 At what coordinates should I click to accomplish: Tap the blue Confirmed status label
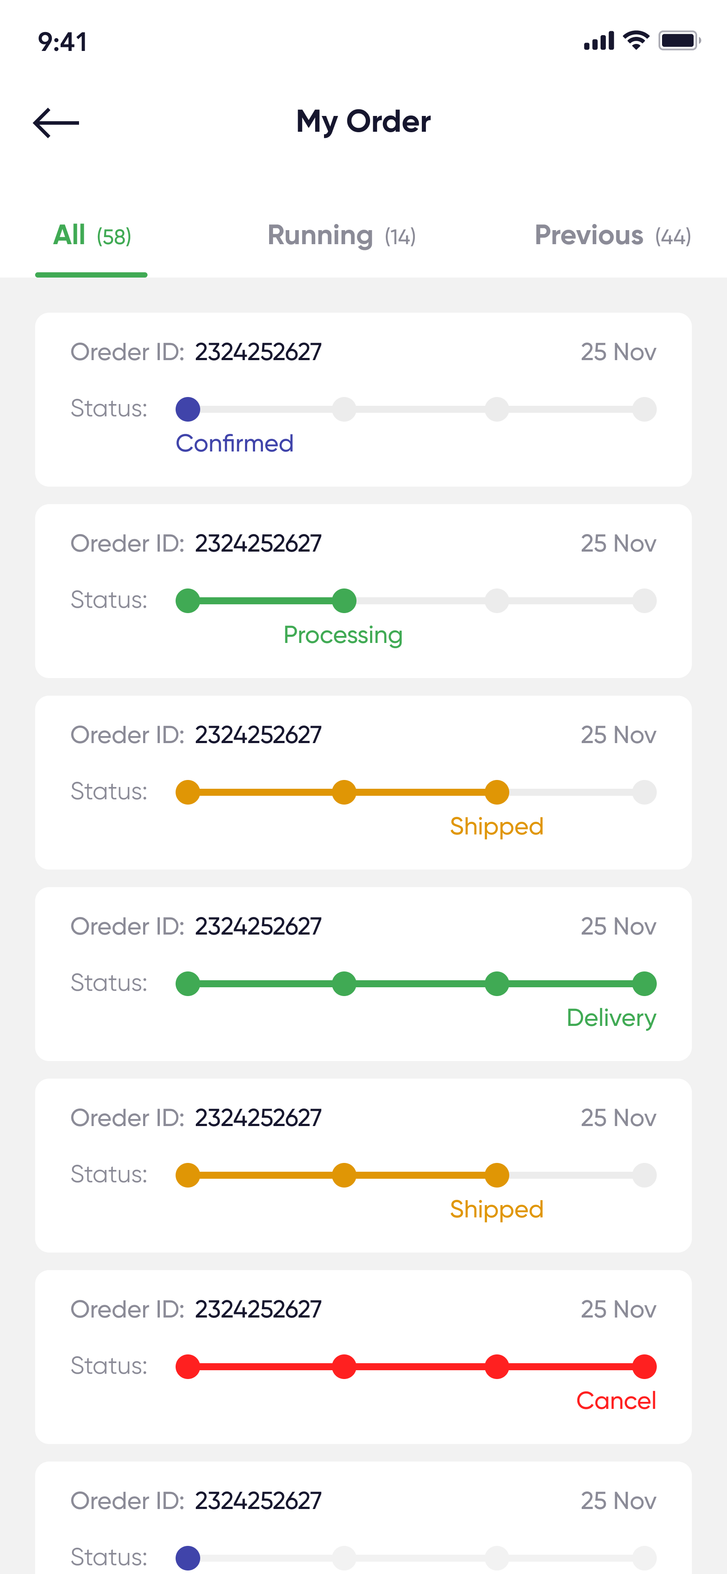(x=234, y=444)
